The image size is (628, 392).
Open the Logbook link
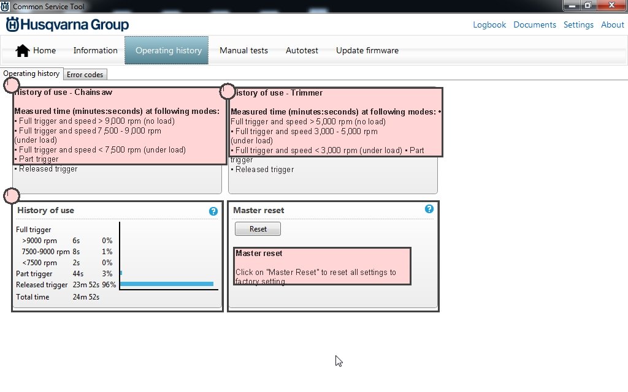pos(489,24)
